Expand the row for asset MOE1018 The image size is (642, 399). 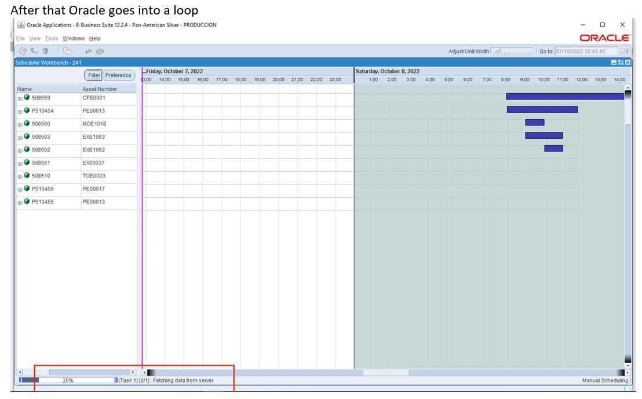(x=19, y=124)
